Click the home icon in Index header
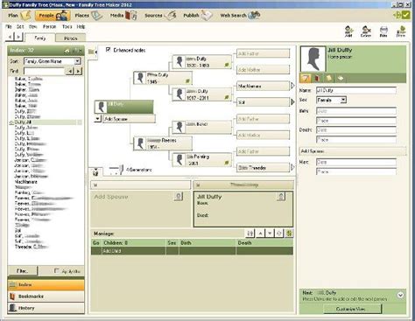 (x=67, y=51)
